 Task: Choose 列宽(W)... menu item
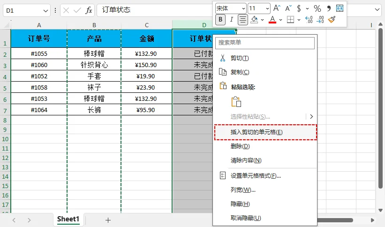(265, 189)
